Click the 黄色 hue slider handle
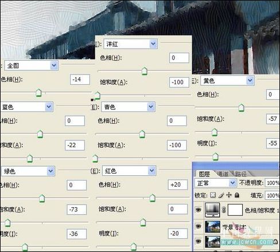The height and width of the screenshot is (252, 280). click(x=242, y=108)
